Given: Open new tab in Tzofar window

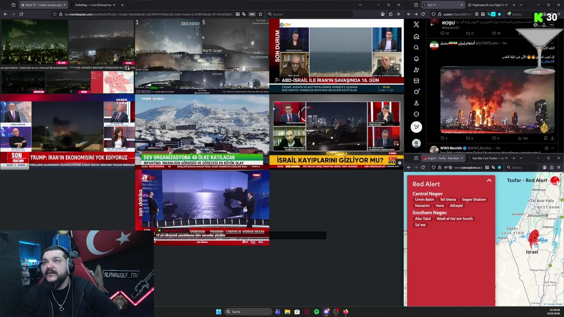Looking at the screenshot, I should pyautogui.click(x=513, y=158).
